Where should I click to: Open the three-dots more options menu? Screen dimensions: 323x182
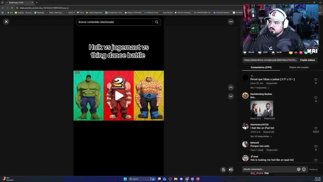coord(231,22)
